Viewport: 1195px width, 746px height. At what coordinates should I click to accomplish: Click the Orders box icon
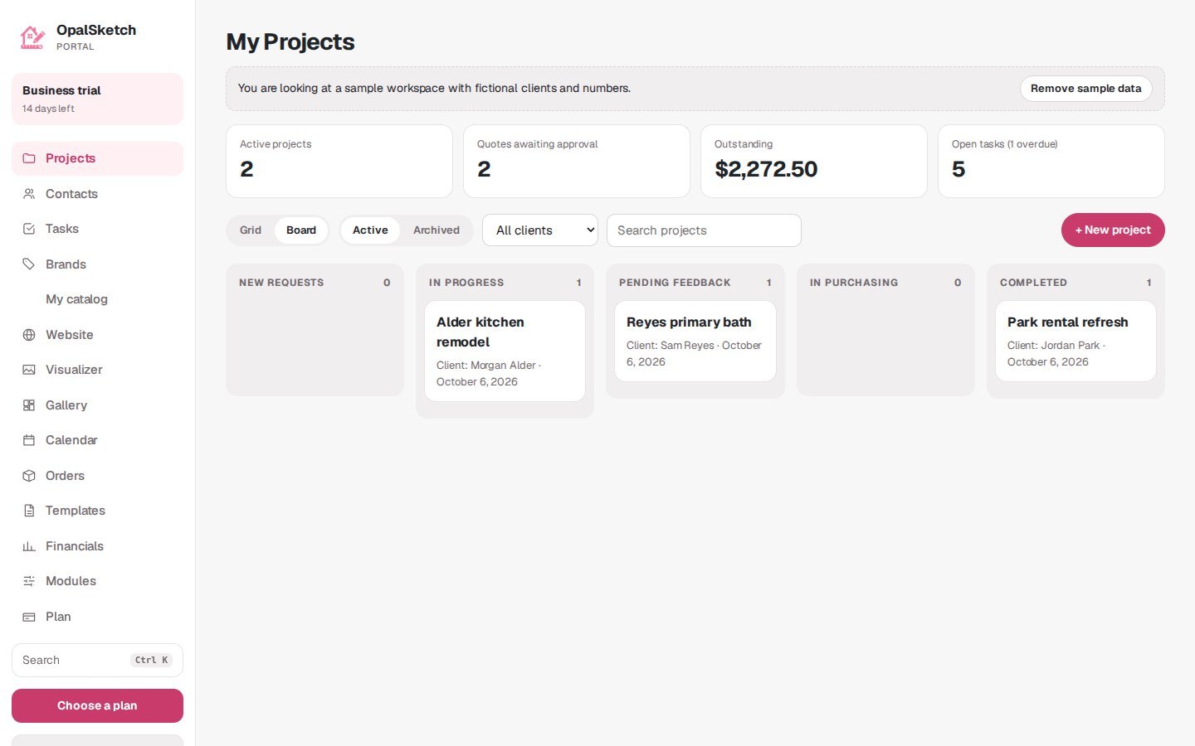click(29, 476)
